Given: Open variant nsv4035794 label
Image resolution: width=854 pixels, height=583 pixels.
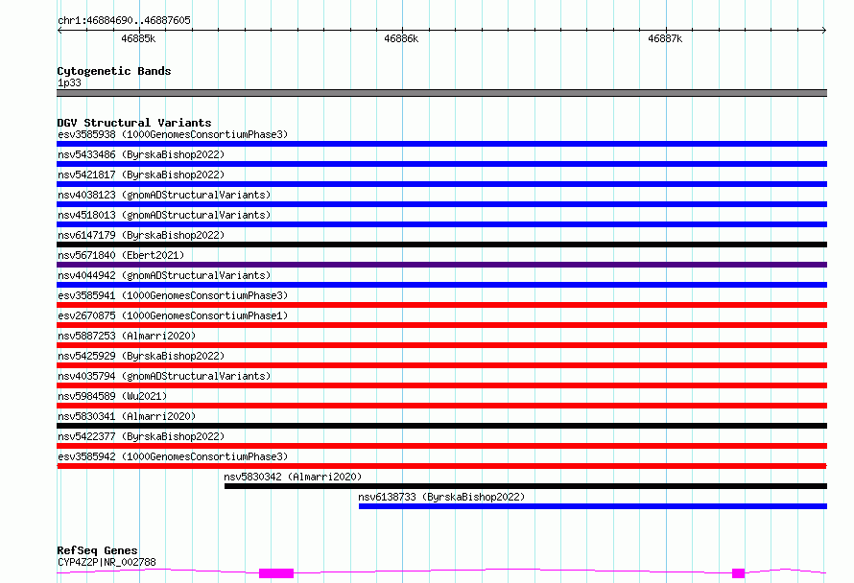Looking at the screenshot, I should click(x=164, y=376).
